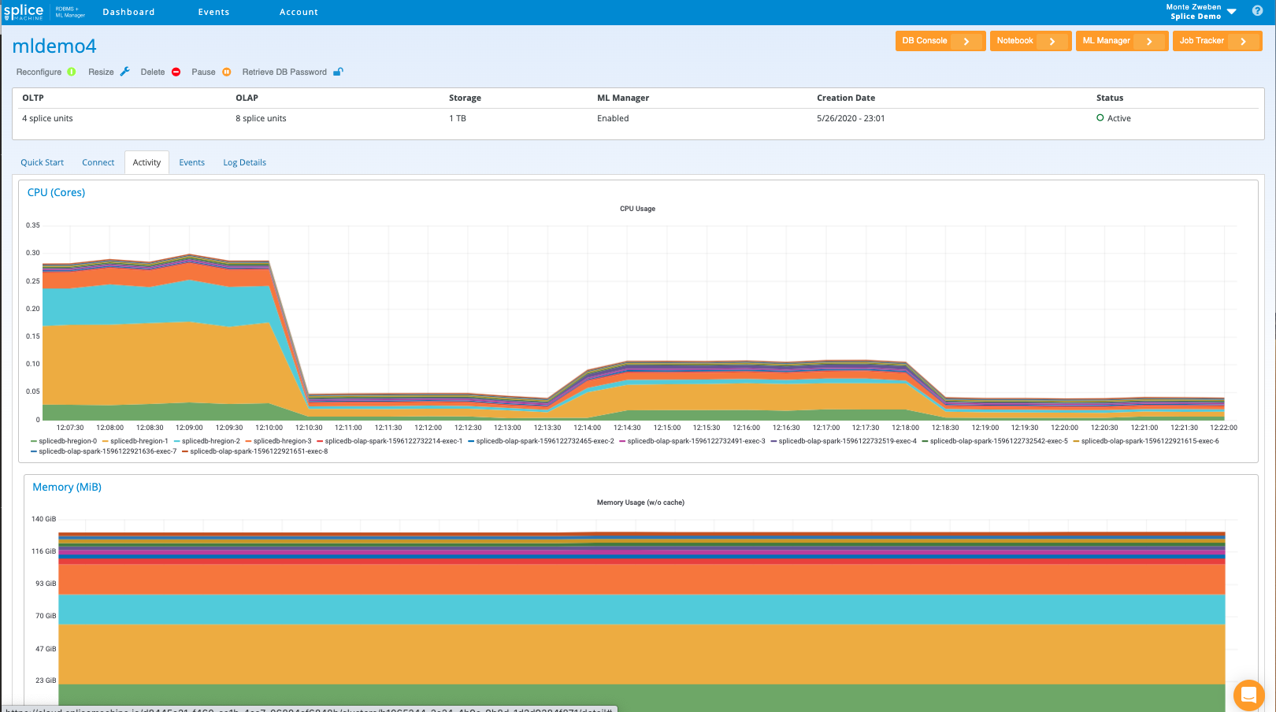
Task: Click the DB Console button
Action: (x=940, y=41)
